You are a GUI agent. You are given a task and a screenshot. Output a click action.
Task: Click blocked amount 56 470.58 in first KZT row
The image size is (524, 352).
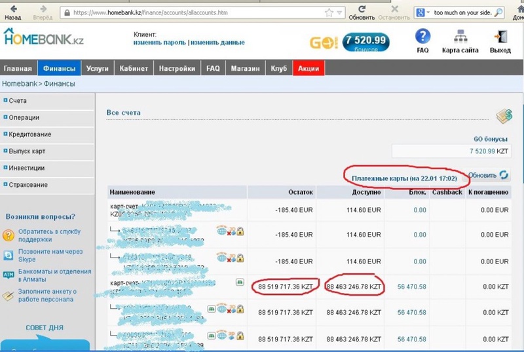[411, 286]
